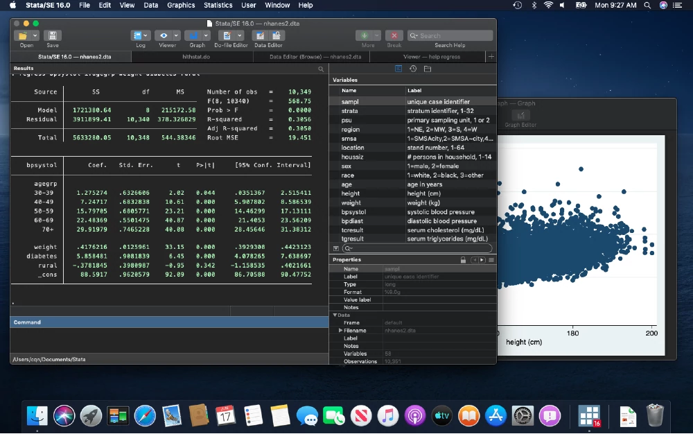Click the 70+ agegrp coefficient row
The image size is (693, 434).
(161, 229)
